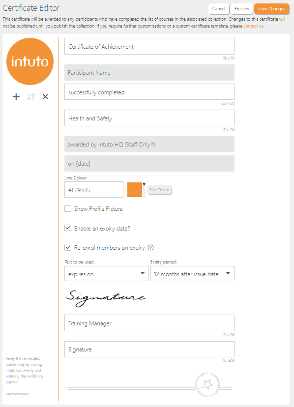This screenshot has width=294, height=407.
Task: Click the handwritten Signature image
Action: (105, 298)
